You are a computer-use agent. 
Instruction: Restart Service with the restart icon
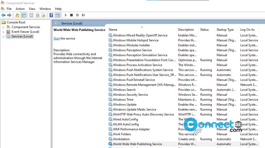[83, 15]
